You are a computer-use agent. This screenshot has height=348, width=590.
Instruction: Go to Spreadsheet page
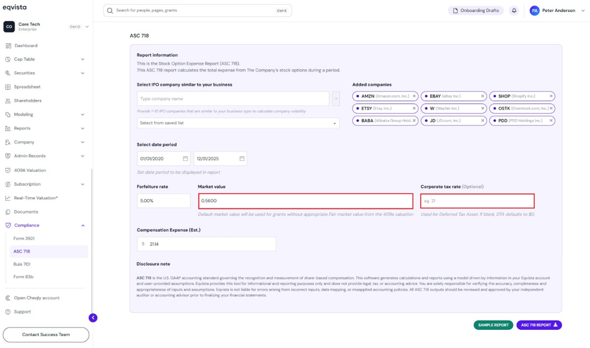27,87
